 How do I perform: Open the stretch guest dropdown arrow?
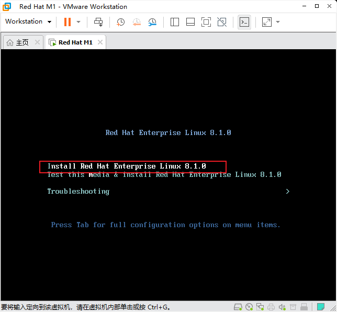(278, 22)
